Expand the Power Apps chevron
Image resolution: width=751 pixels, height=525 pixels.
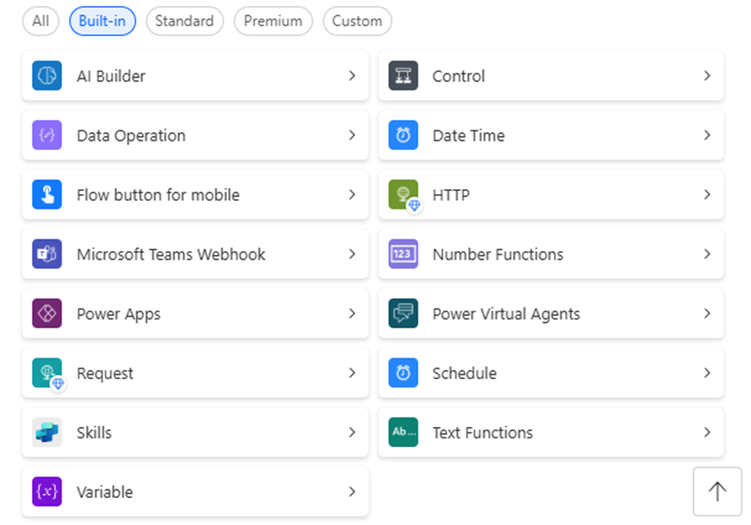(x=352, y=313)
